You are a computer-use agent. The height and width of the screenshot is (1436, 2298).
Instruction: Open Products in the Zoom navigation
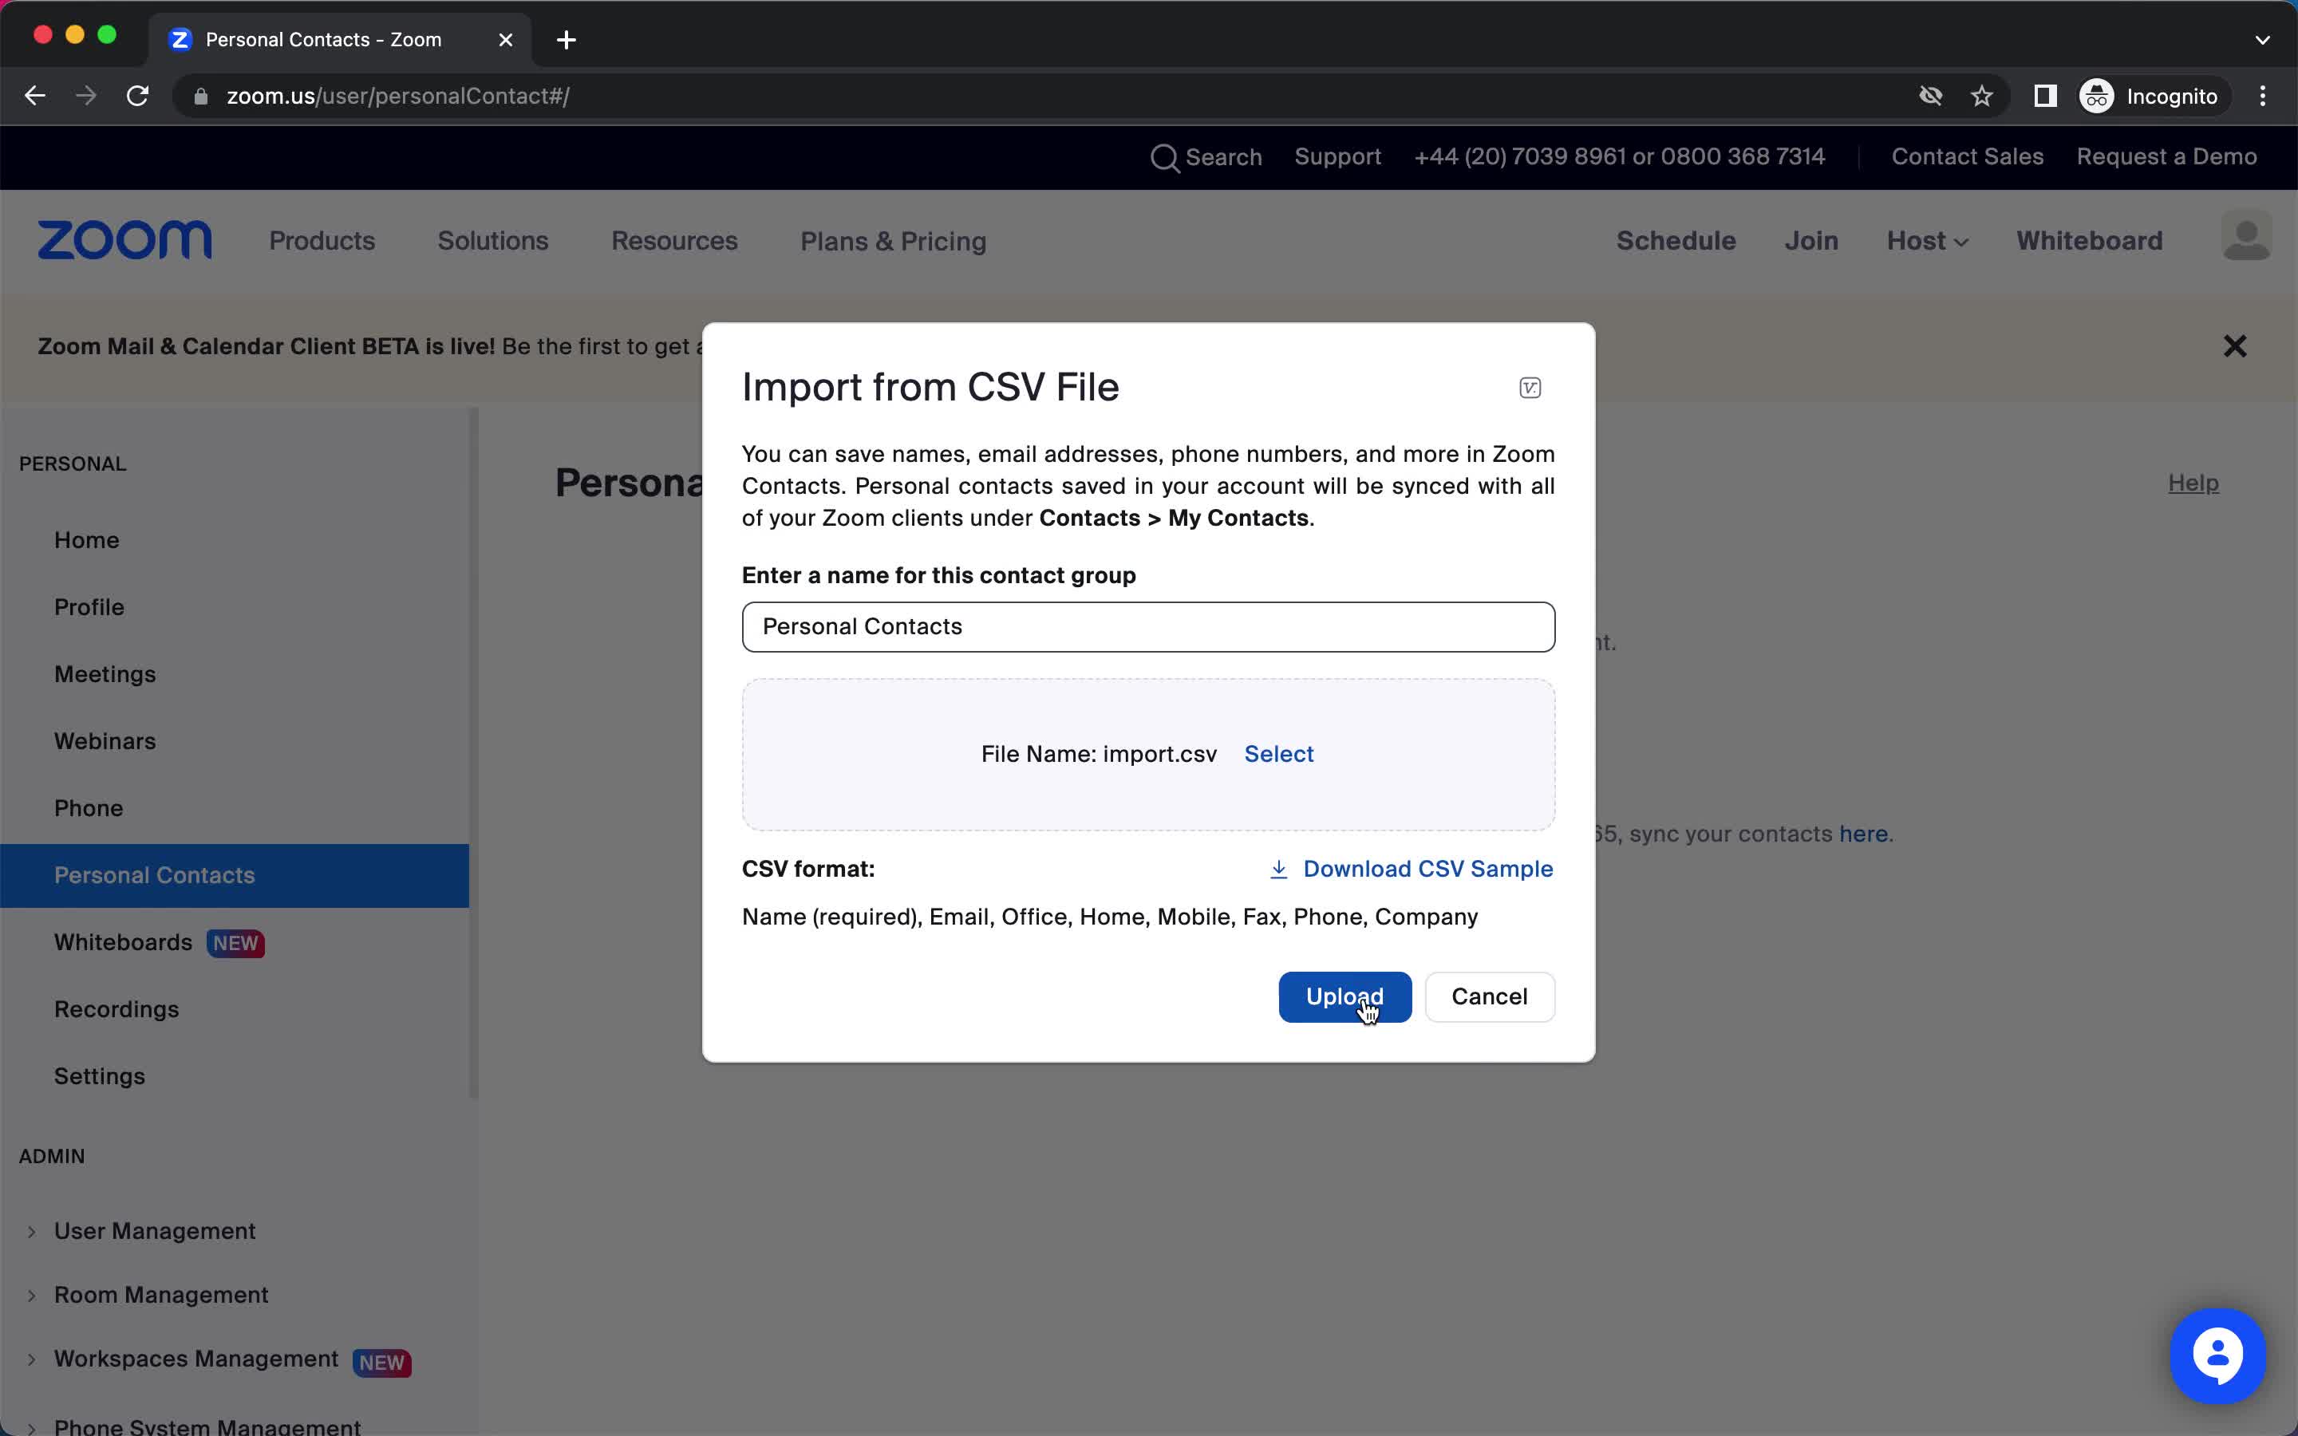coord(322,241)
